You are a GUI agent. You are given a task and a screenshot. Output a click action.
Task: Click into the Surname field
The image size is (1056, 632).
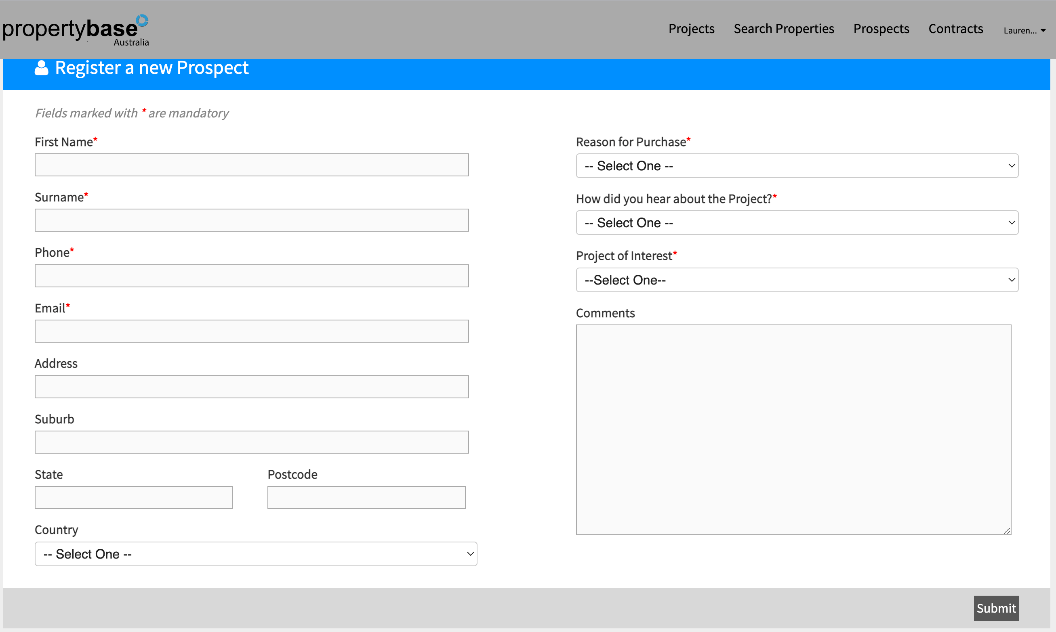(252, 220)
